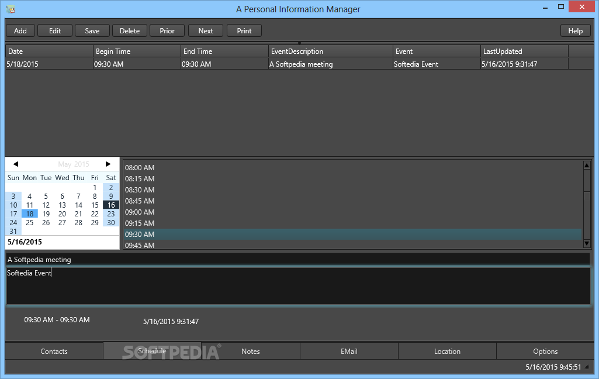Viewport: 599px width, 379px height.
Task: Select the 09:30 AM time slot
Action: pyautogui.click(x=352, y=234)
